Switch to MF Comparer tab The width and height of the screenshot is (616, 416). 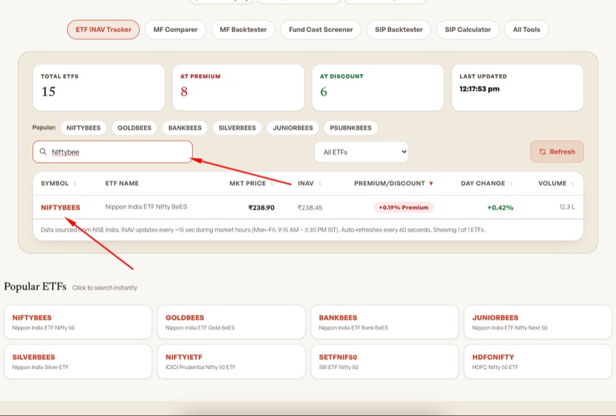[175, 30]
